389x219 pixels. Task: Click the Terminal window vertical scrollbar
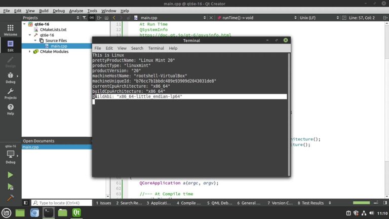(x=289, y=114)
